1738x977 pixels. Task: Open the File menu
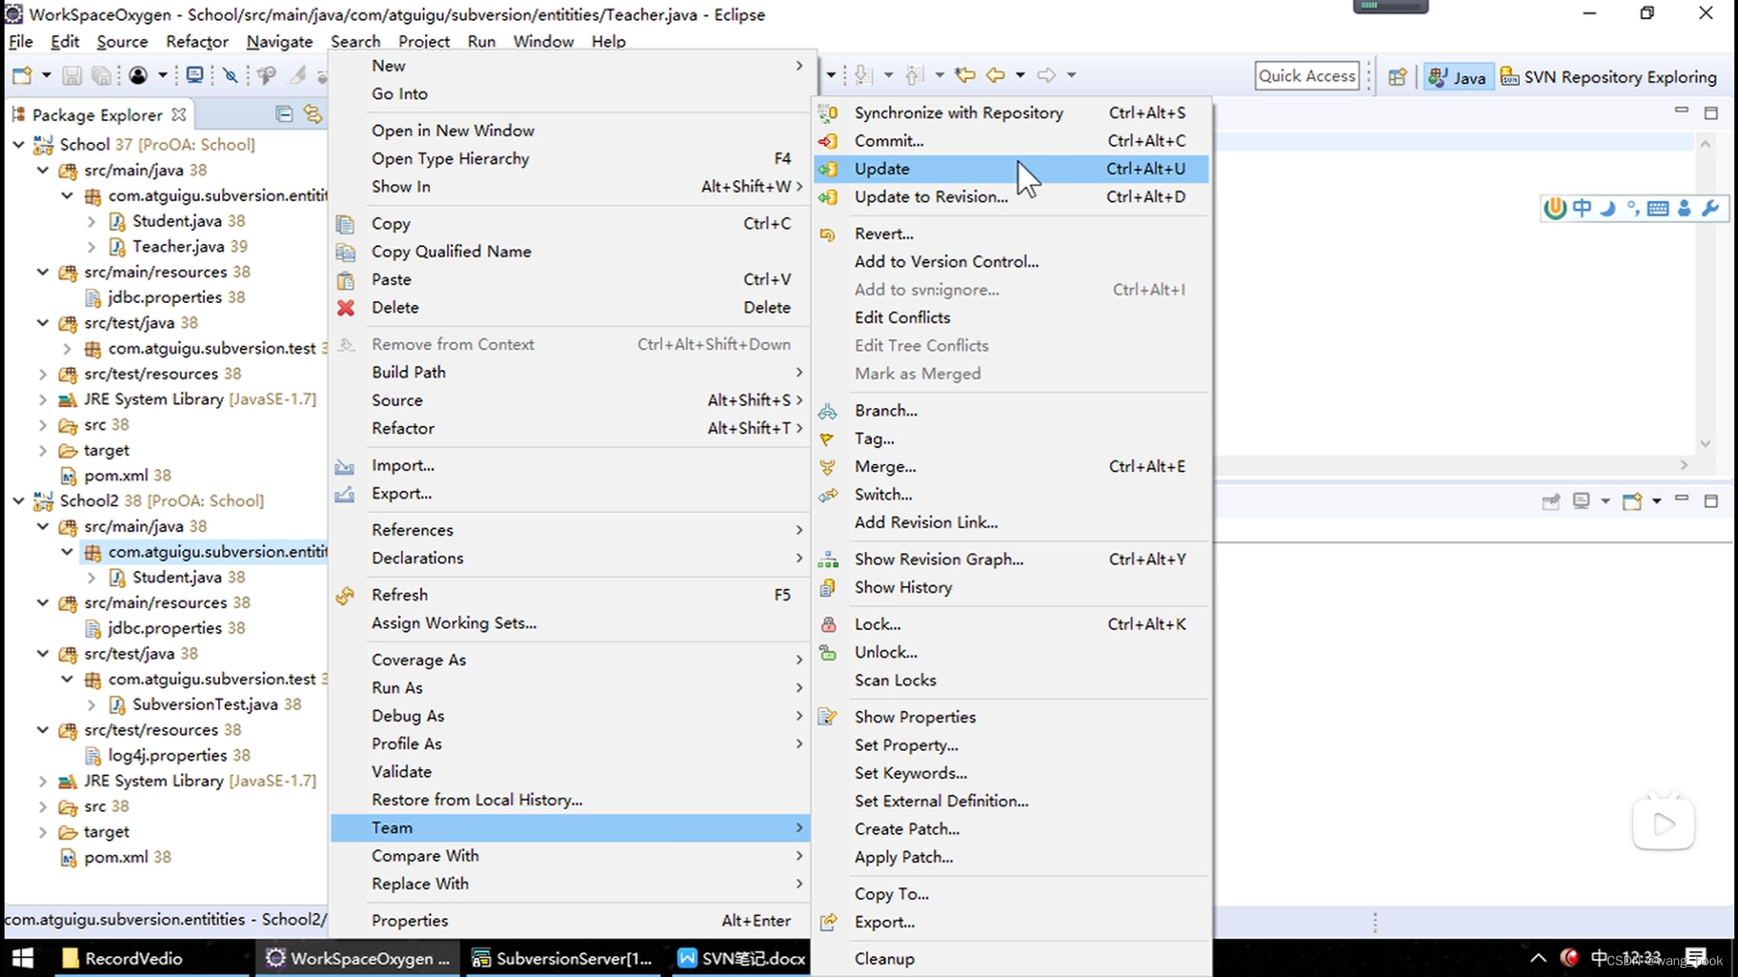[x=20, y=42]
